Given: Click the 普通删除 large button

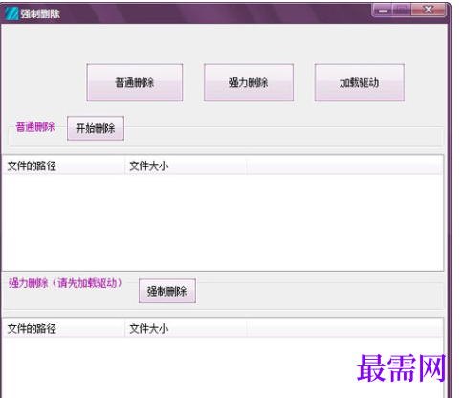Looking at the screenshot, I should tap(135, 82).
